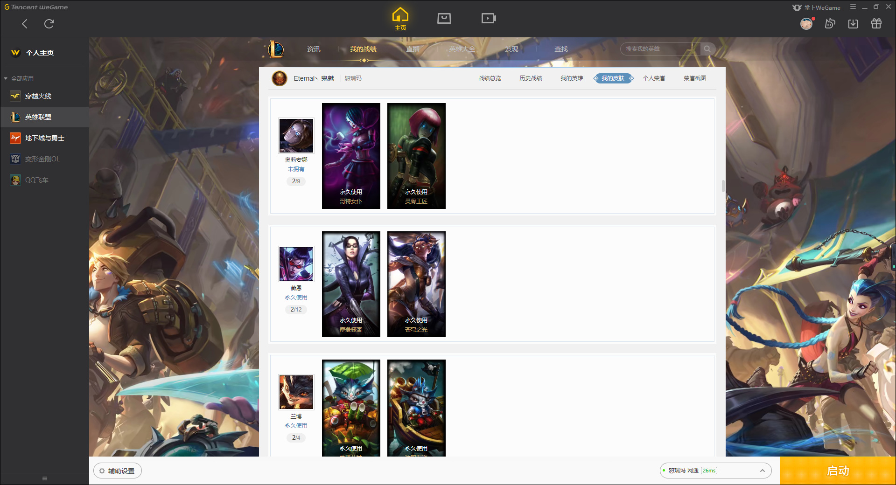Switch to 个人荣誉 sub-tab
The height and width of the screenshot is (485, 896).
pos(654,78)
